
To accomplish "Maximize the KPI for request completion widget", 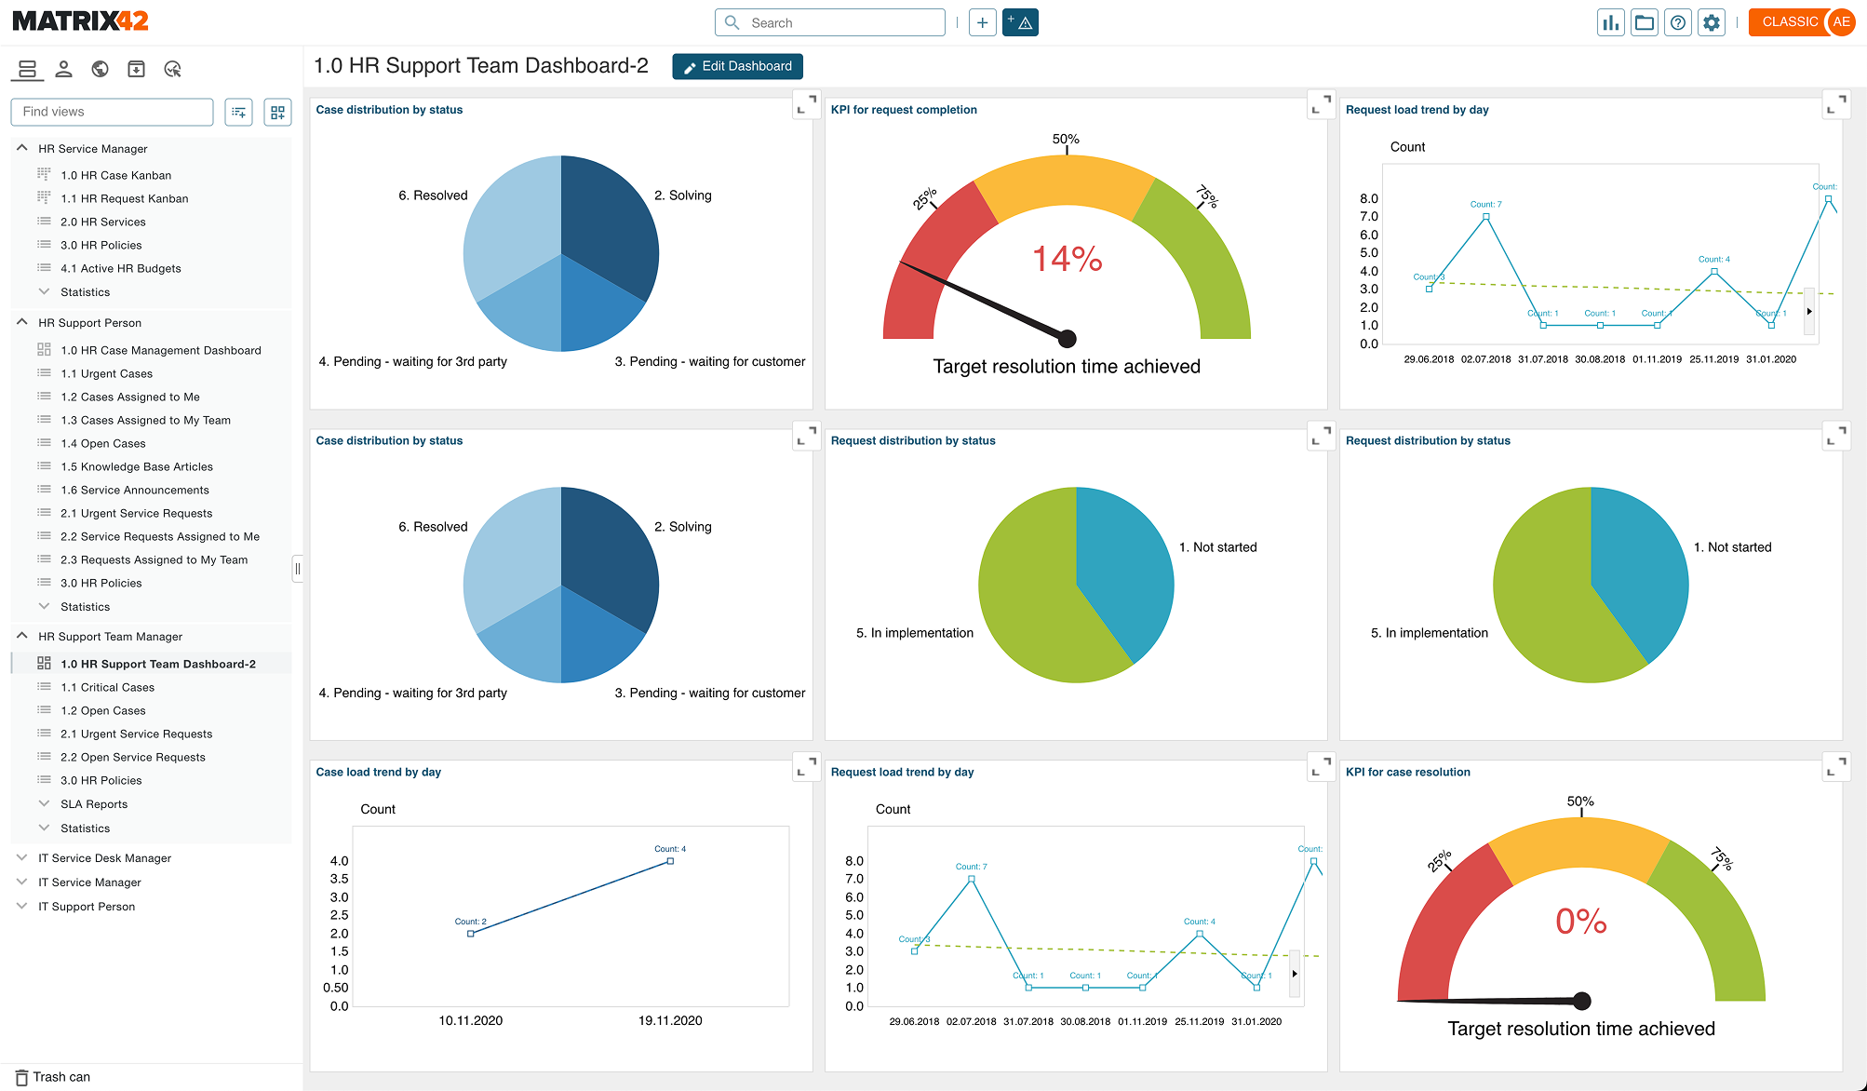I will click(1321, 104).
